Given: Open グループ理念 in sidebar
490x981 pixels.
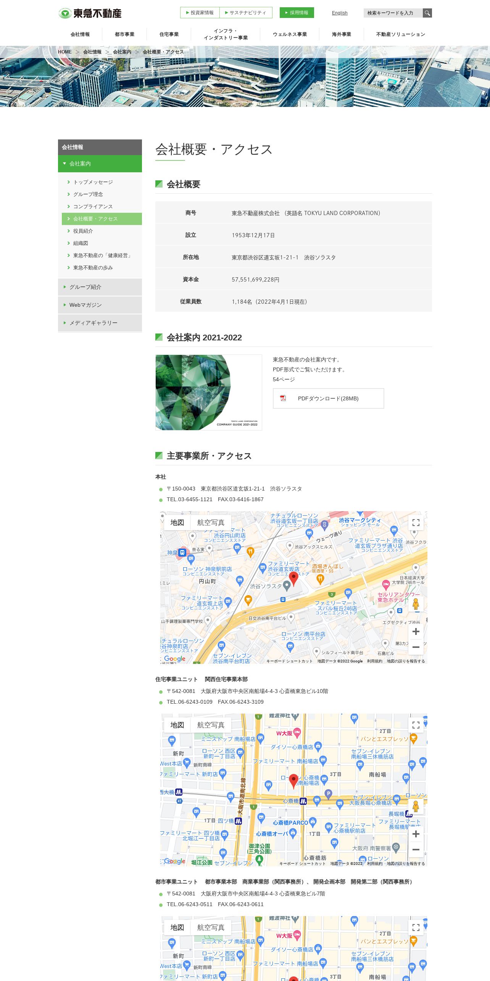Looking at the screenshot, I should (88, 194).
